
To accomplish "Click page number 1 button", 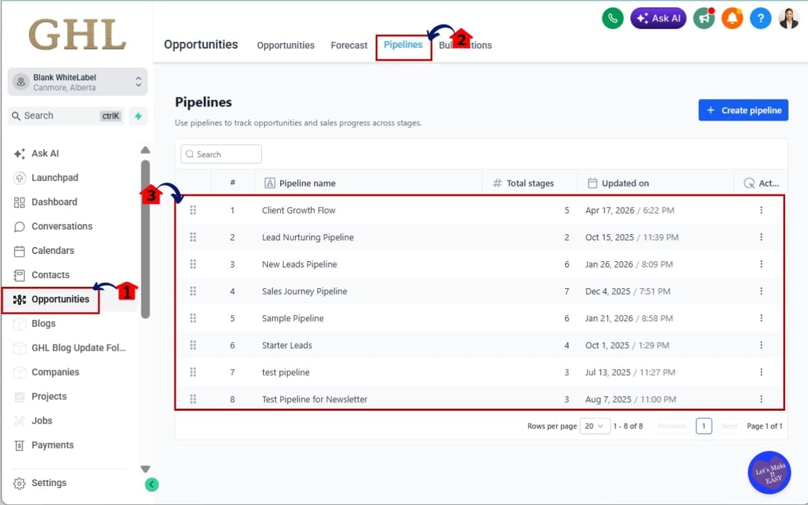I will click(704, 426).
